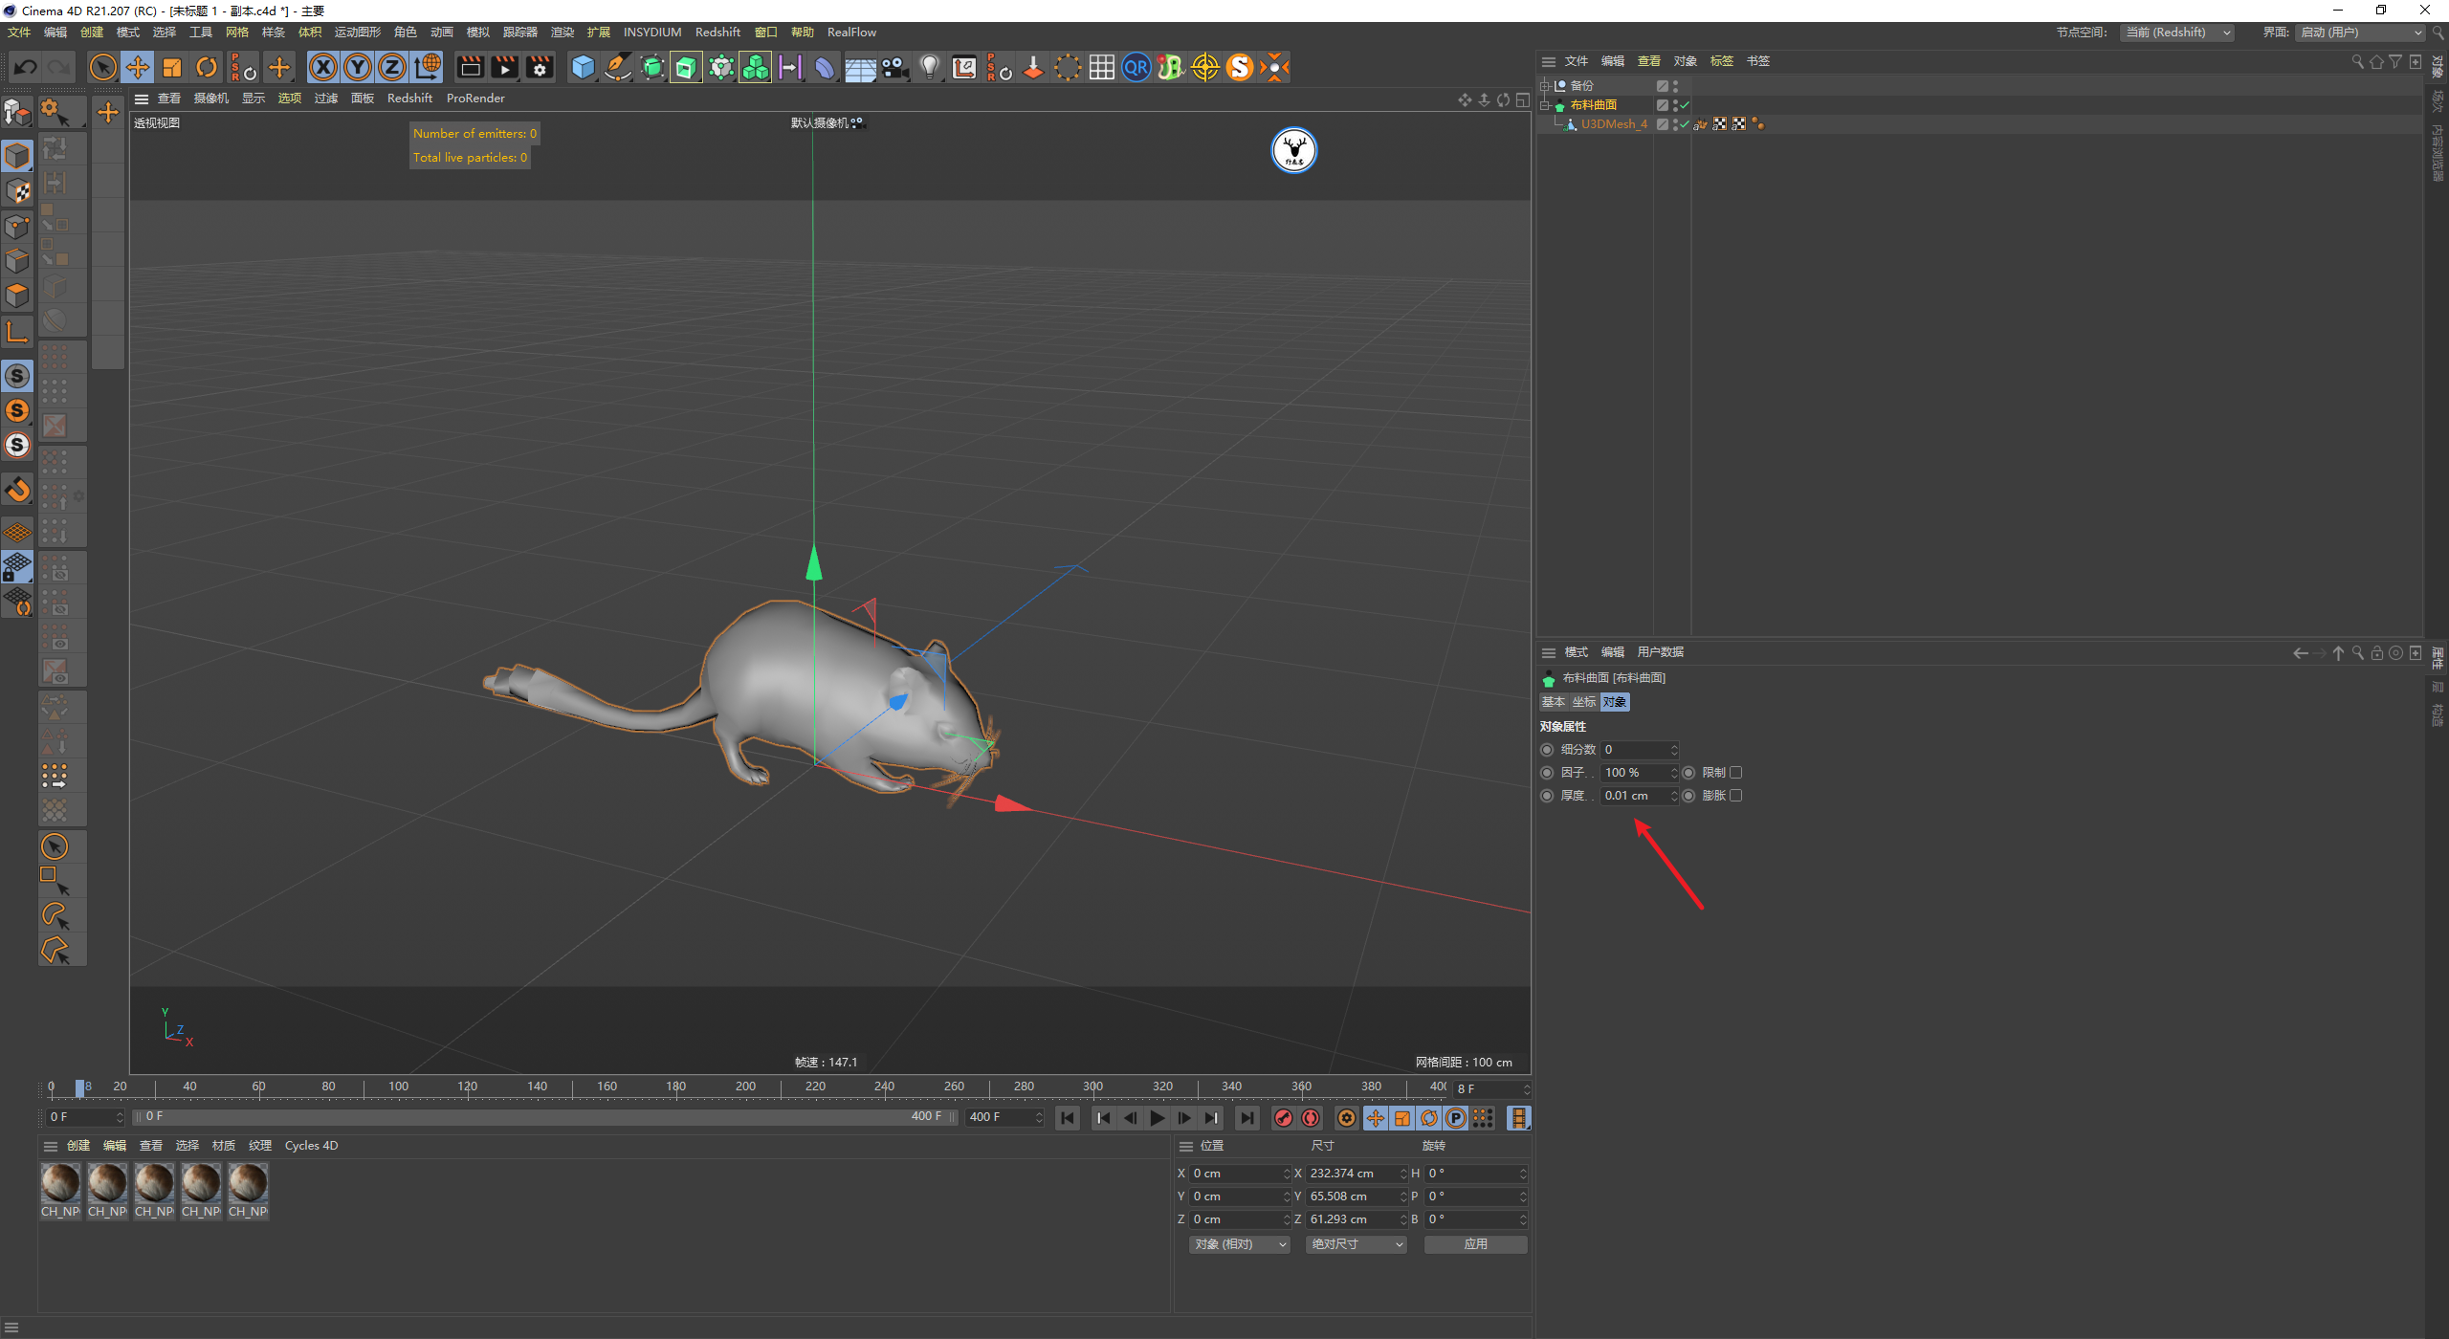The image size is (2449, 1339).
Task: Expand the 备份 tree item
Action: pos(1543,86)
